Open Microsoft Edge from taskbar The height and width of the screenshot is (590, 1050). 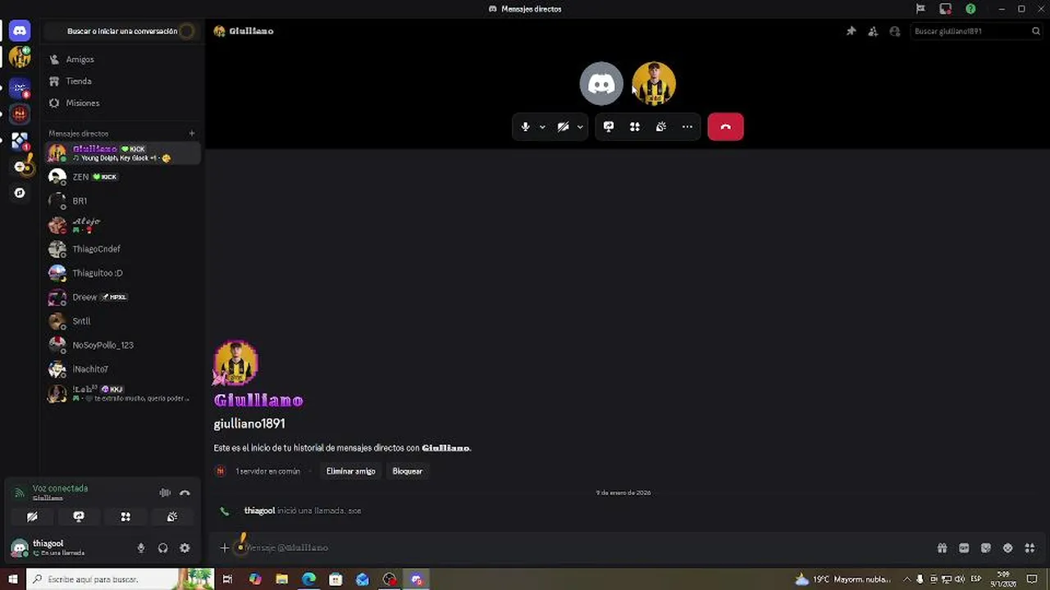click(x=308, y=579)
